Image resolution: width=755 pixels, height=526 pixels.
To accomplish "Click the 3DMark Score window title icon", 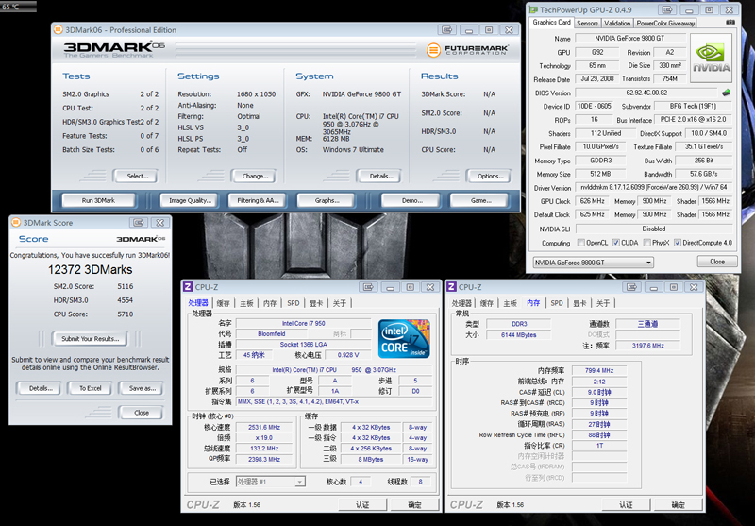I will point(16,223).
